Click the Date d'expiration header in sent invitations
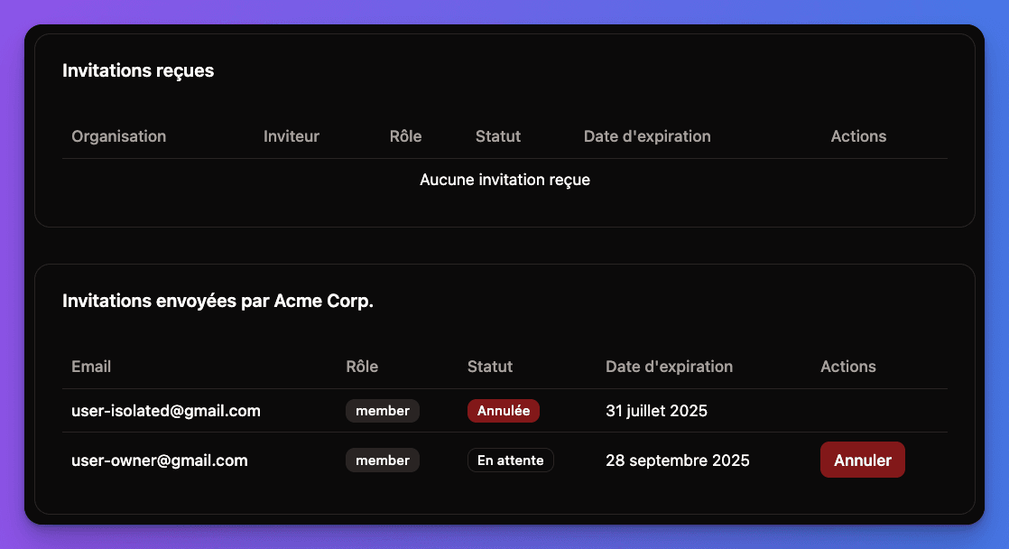 pyautogui.click(x=669, y=367)
